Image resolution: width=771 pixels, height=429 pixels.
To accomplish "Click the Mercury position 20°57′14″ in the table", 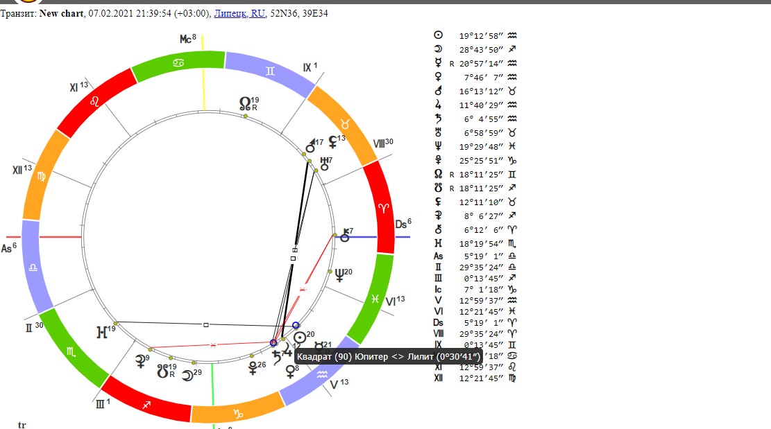I will [x=481, y=63].
